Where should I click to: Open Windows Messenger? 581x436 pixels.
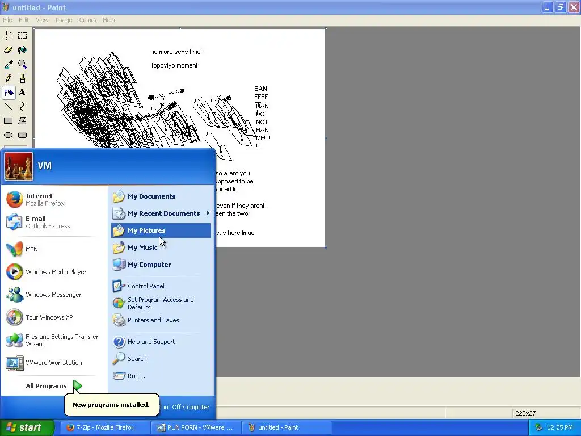coord(54,295)
